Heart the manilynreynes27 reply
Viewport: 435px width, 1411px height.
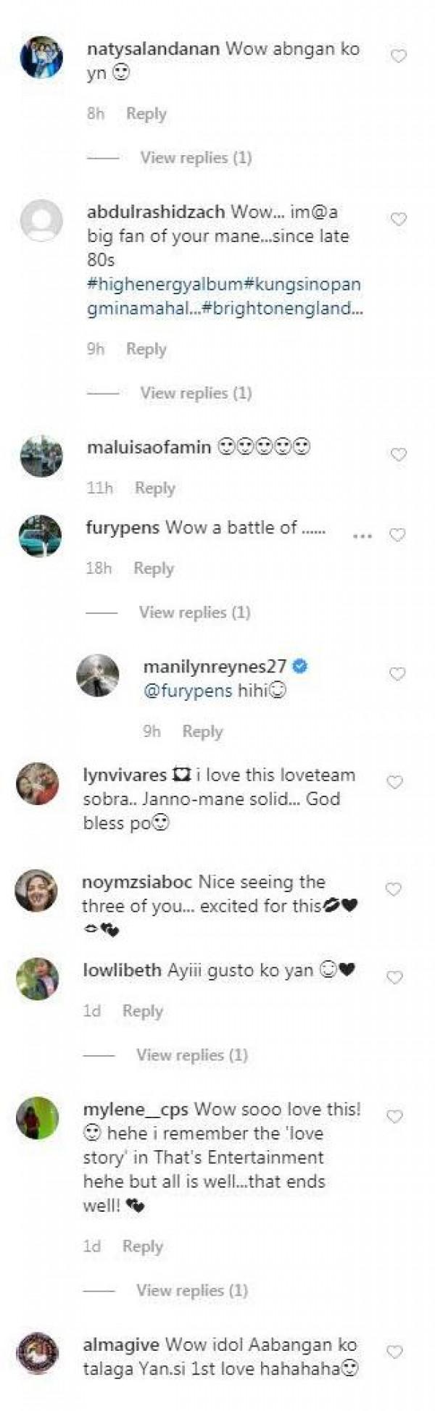tap(397, 674)
